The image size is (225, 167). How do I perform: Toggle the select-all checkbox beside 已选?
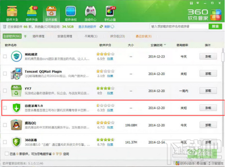pos(7,153)
